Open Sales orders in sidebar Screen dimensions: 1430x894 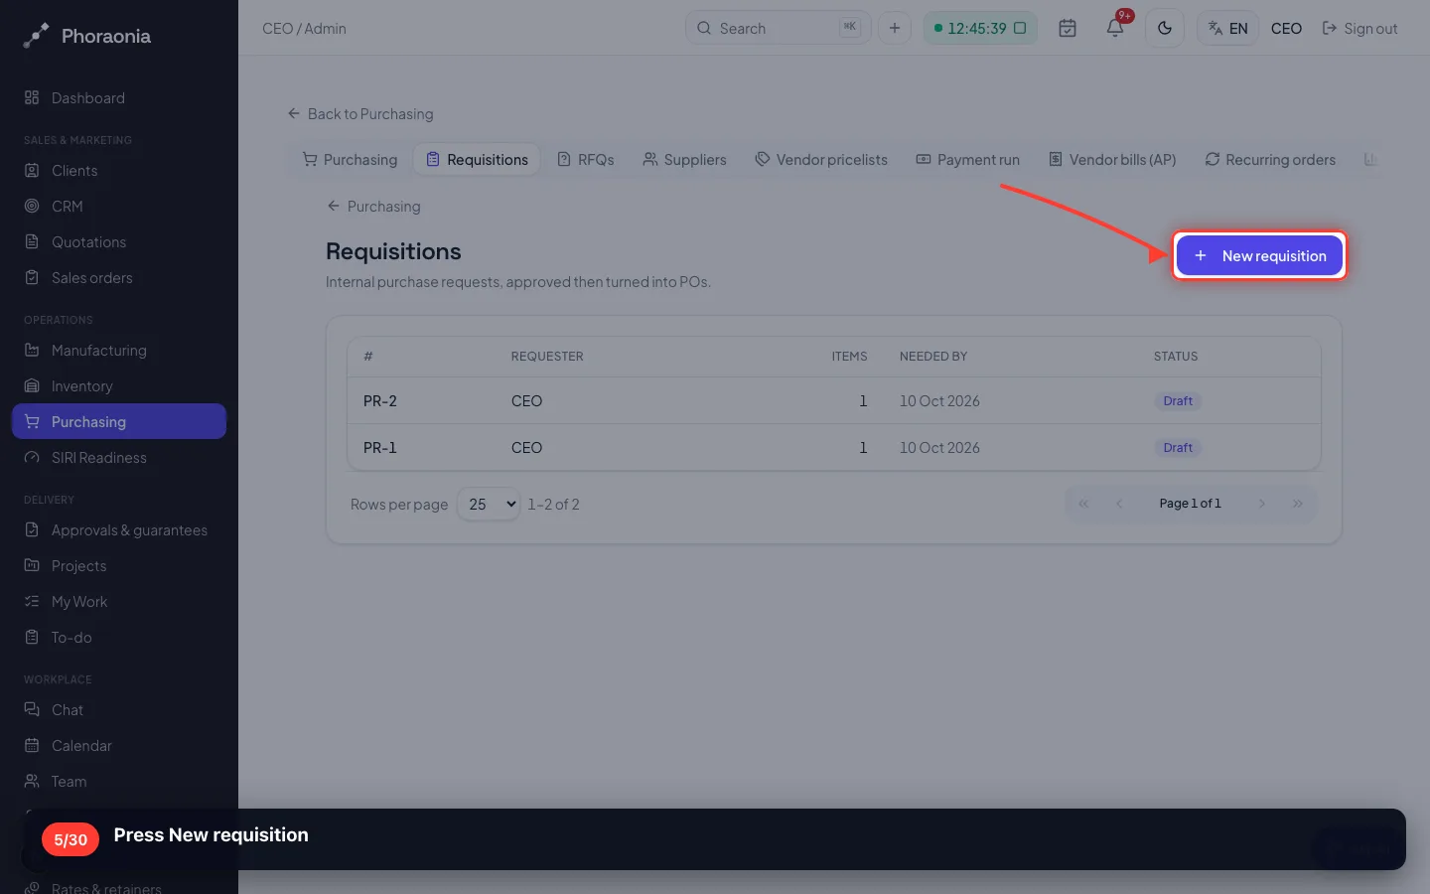click(x=119, y=278)
